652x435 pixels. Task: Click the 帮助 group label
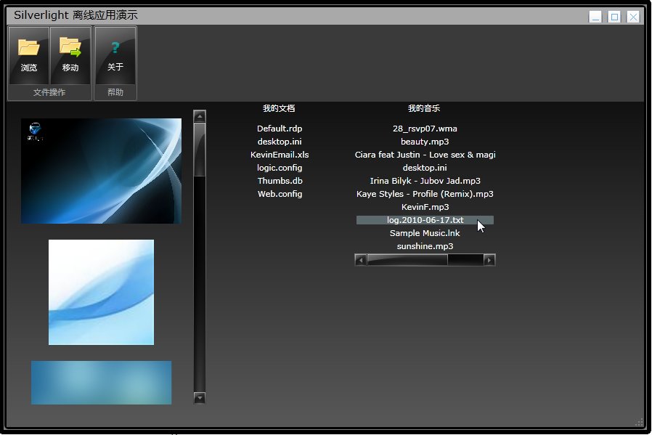[115, 92]
